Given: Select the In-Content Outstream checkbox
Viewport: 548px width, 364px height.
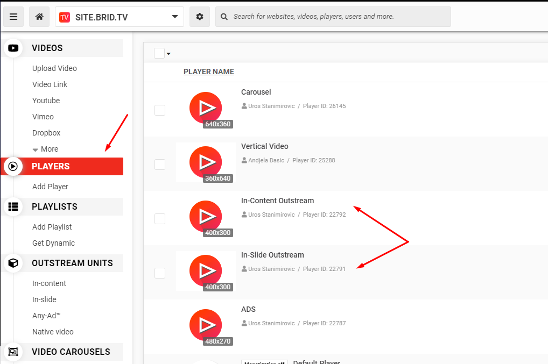Looking at the screenshot, I should click(x=160, y=219).
